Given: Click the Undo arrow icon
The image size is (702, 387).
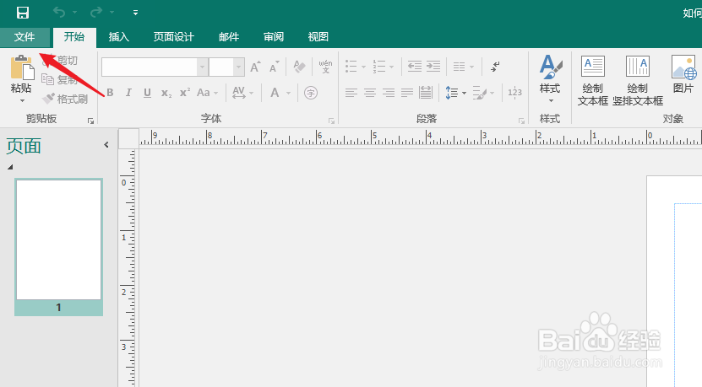Looking at the screenshot, I should point(59,12).
